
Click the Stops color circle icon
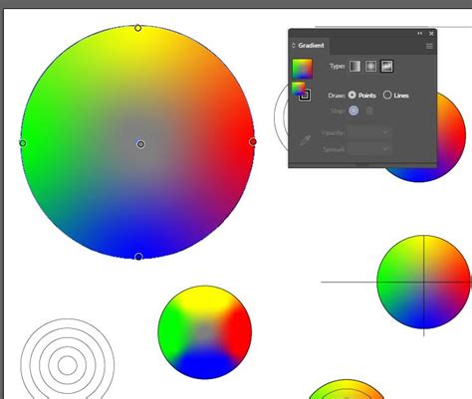354,110
